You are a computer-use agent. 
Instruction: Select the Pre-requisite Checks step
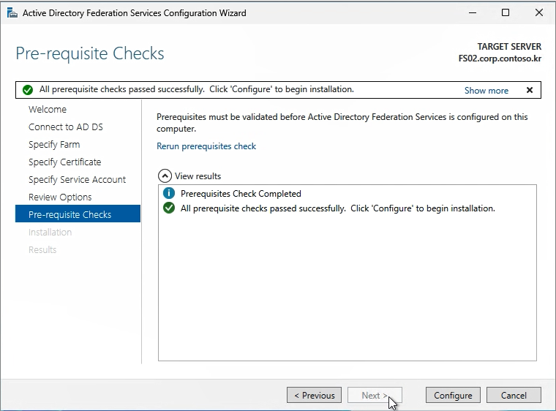pos(78,214)
